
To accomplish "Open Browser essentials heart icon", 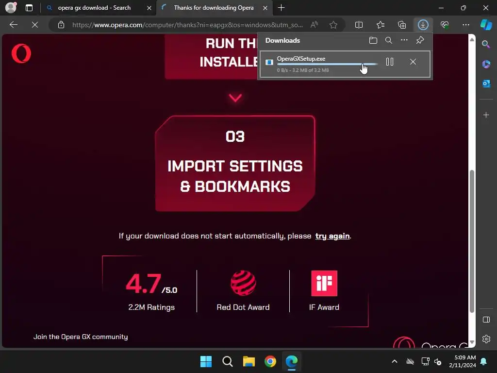I will click(x=445, y=25).
